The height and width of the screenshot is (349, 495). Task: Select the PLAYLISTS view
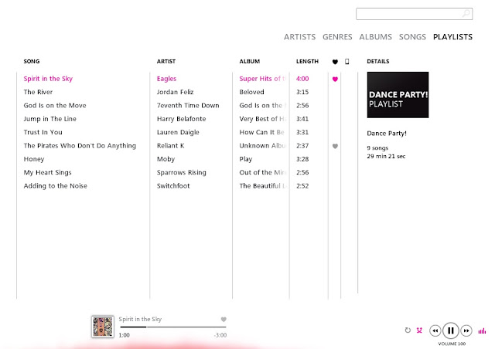452,37
